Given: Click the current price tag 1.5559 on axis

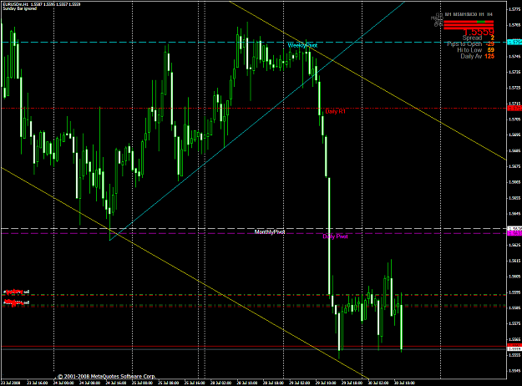Looking at the screenshot, I should pos(514,348).
